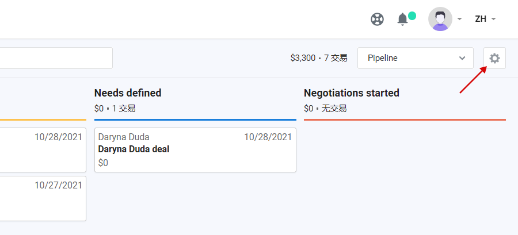This screenshot has width=518, height=235.
Task: Open the pipeline settings gear
Action: 494,59
